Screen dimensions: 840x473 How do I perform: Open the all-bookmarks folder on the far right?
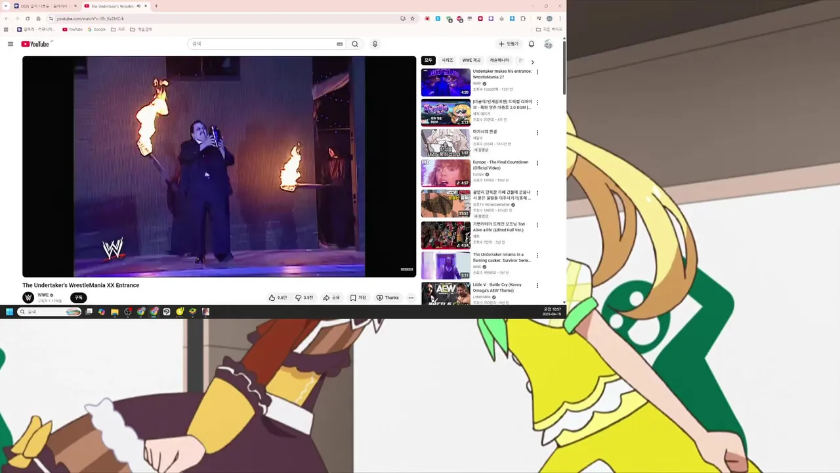[549, 30]
